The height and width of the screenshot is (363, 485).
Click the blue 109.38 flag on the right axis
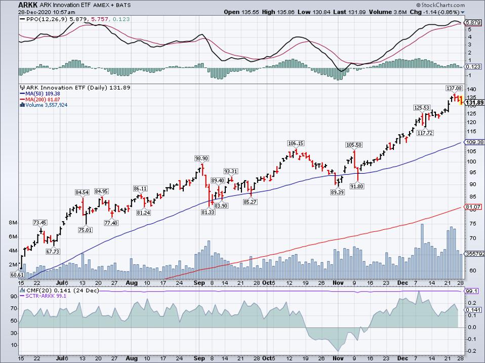click(x=474, y=142)
